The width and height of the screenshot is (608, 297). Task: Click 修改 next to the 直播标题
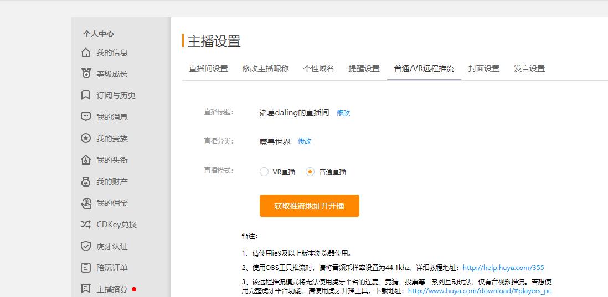pyautogui.click(x=343, y=113)
